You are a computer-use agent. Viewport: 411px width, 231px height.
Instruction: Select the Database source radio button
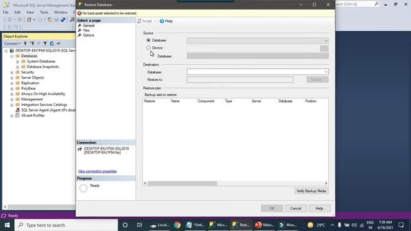pyautogui.click(x=148, y=40)
